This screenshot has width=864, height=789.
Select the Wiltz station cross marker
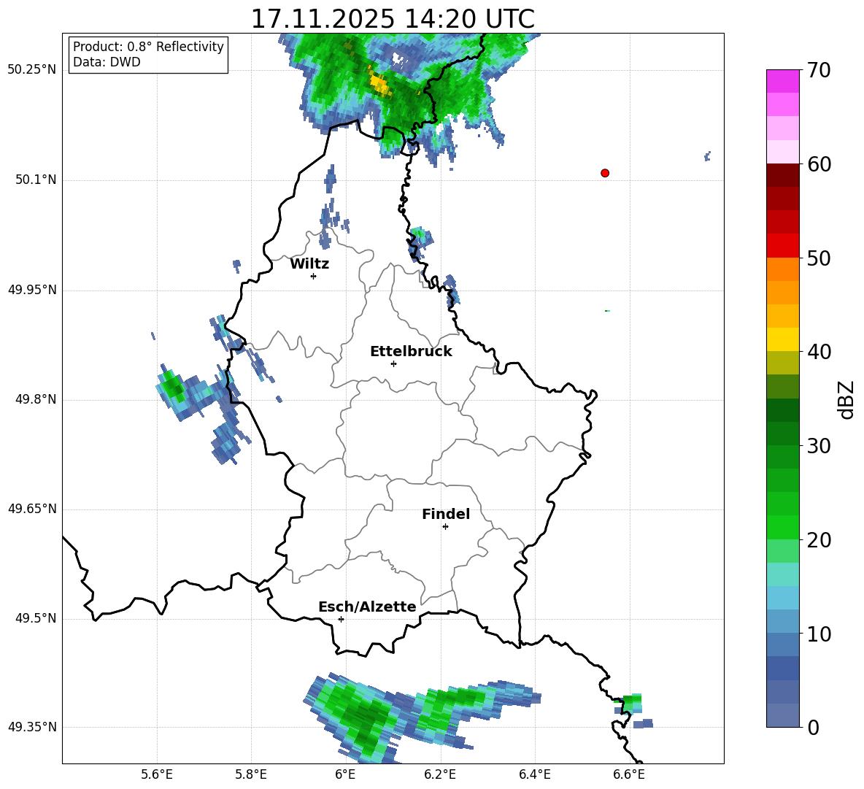[x=314, y=276]
